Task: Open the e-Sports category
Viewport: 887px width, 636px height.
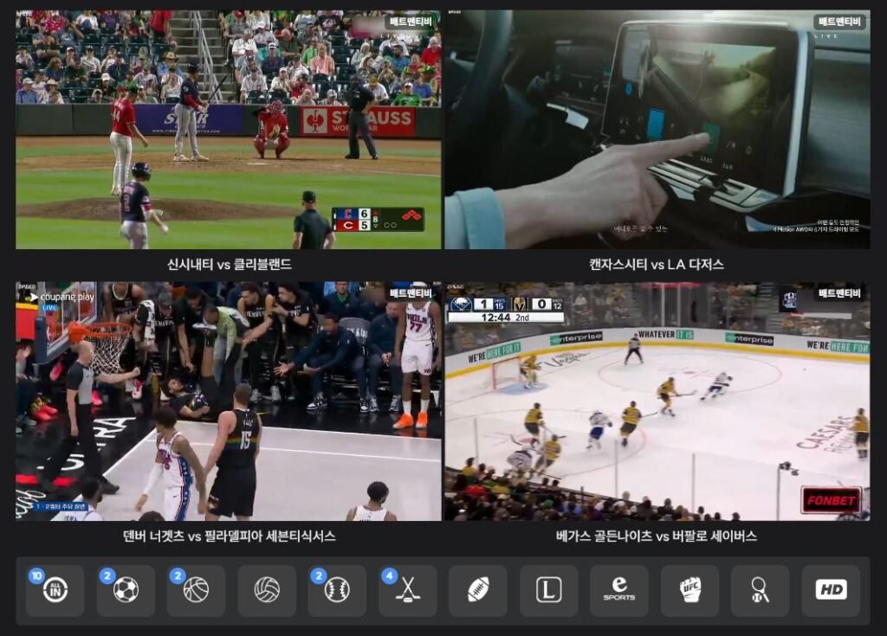Action: 619,590
